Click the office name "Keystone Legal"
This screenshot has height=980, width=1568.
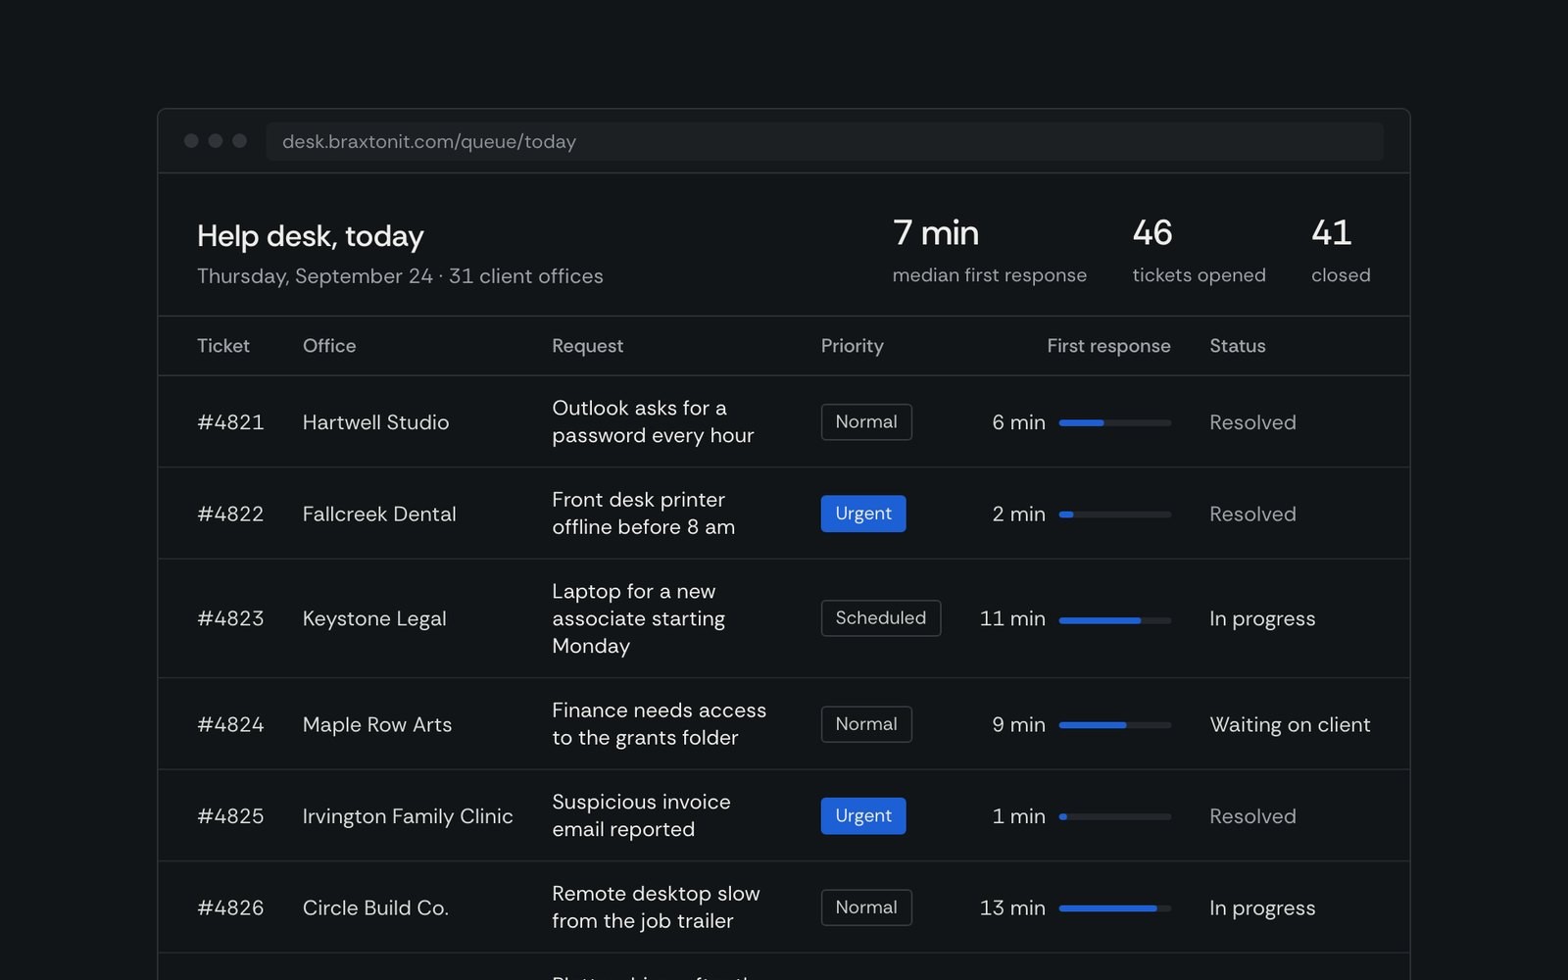374,618
